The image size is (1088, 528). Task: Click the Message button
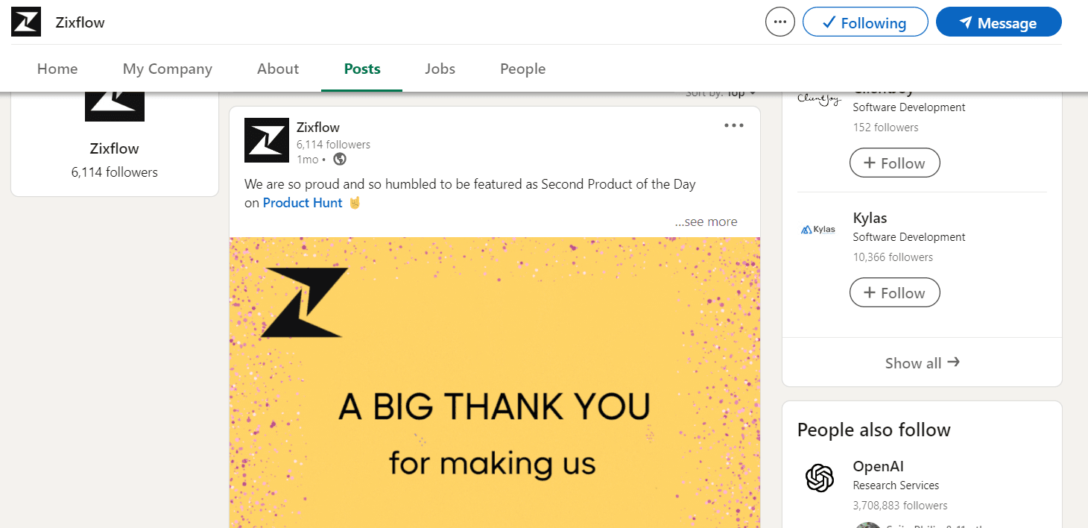(x=998, y=22)
